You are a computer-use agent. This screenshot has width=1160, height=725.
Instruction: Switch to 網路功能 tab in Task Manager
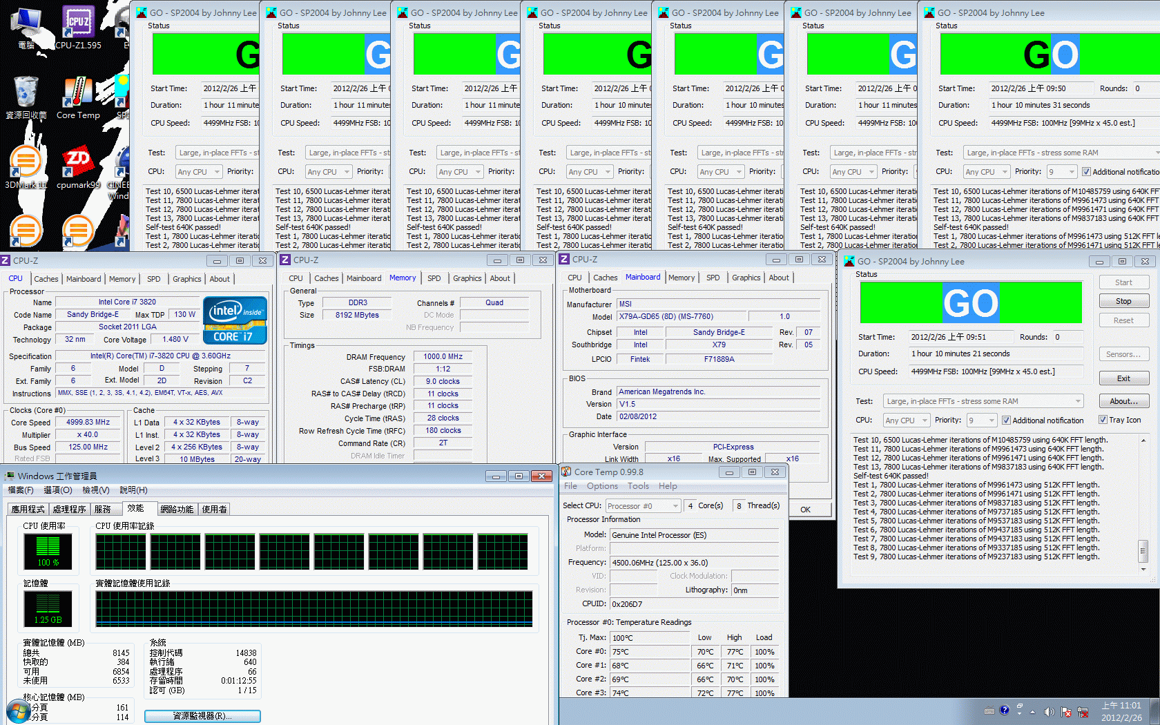177,509
